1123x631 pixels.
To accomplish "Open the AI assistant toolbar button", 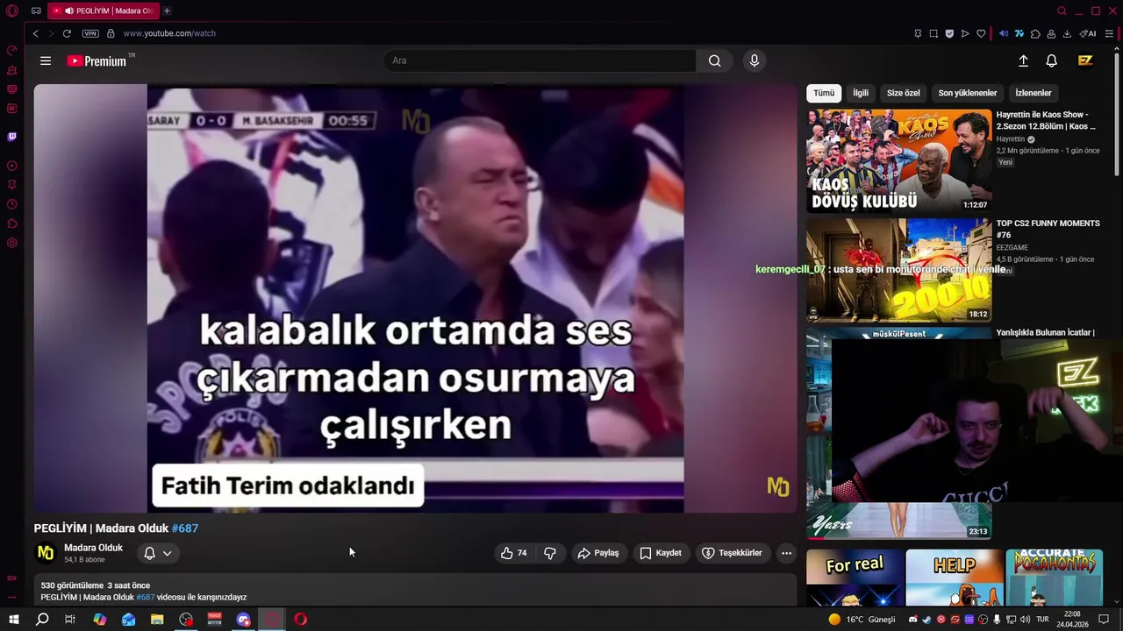I will tap(1088, 33).
